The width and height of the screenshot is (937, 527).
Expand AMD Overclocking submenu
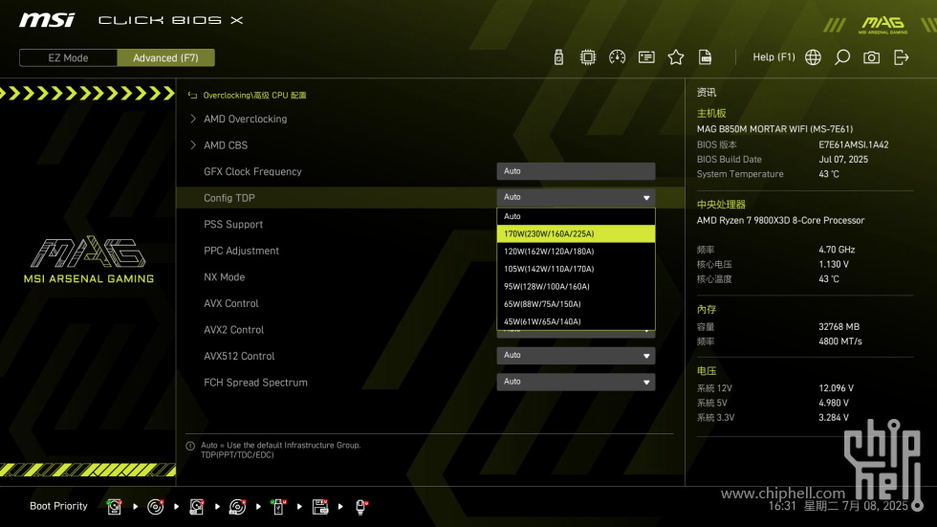point(245,119)
